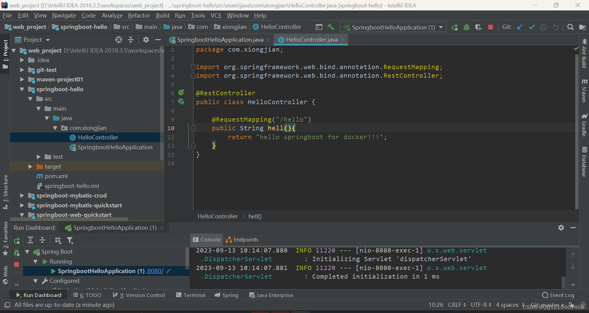Select pom.xml in the project tree
Screen dimensions: 589x313
coord(56,176)
